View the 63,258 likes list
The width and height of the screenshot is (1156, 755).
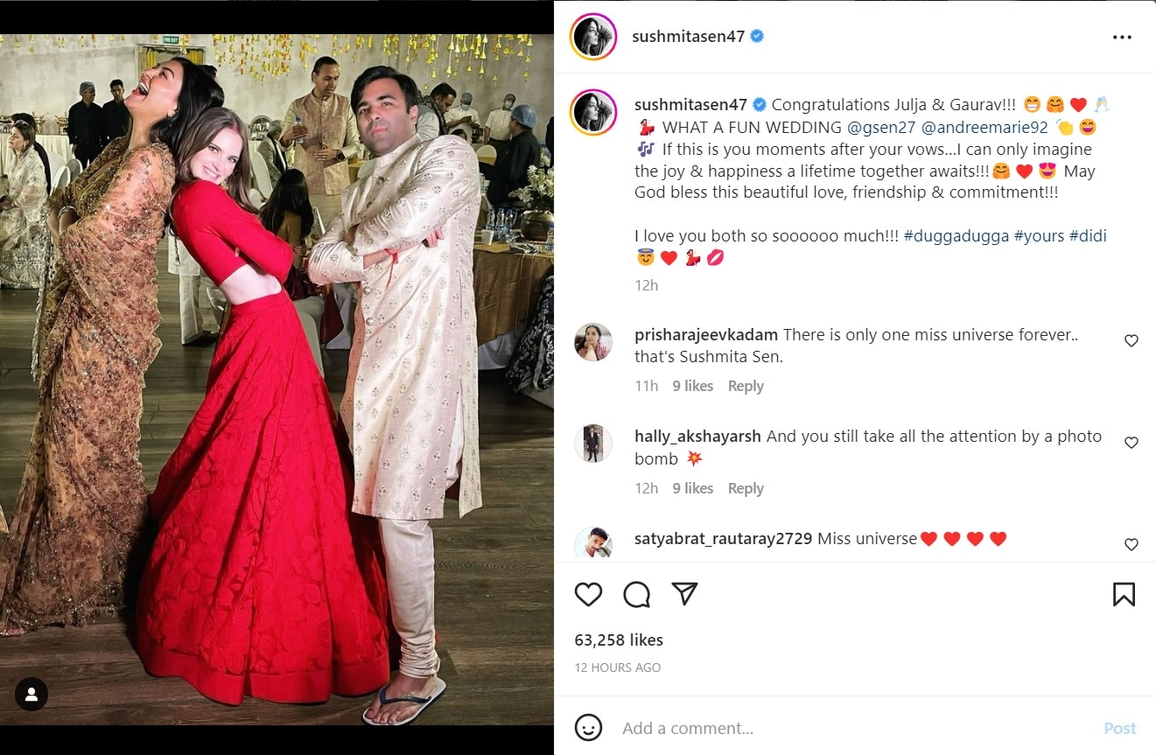tap(619, 640)
